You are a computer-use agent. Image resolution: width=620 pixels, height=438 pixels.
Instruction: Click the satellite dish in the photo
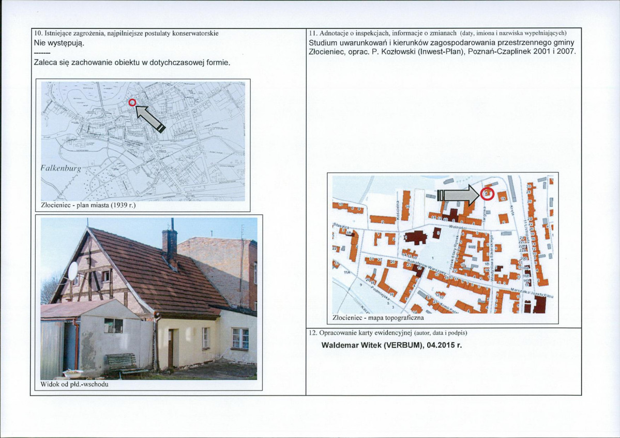pyautogui.click(x=73, y=271)
